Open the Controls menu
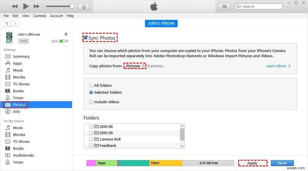 39,16
